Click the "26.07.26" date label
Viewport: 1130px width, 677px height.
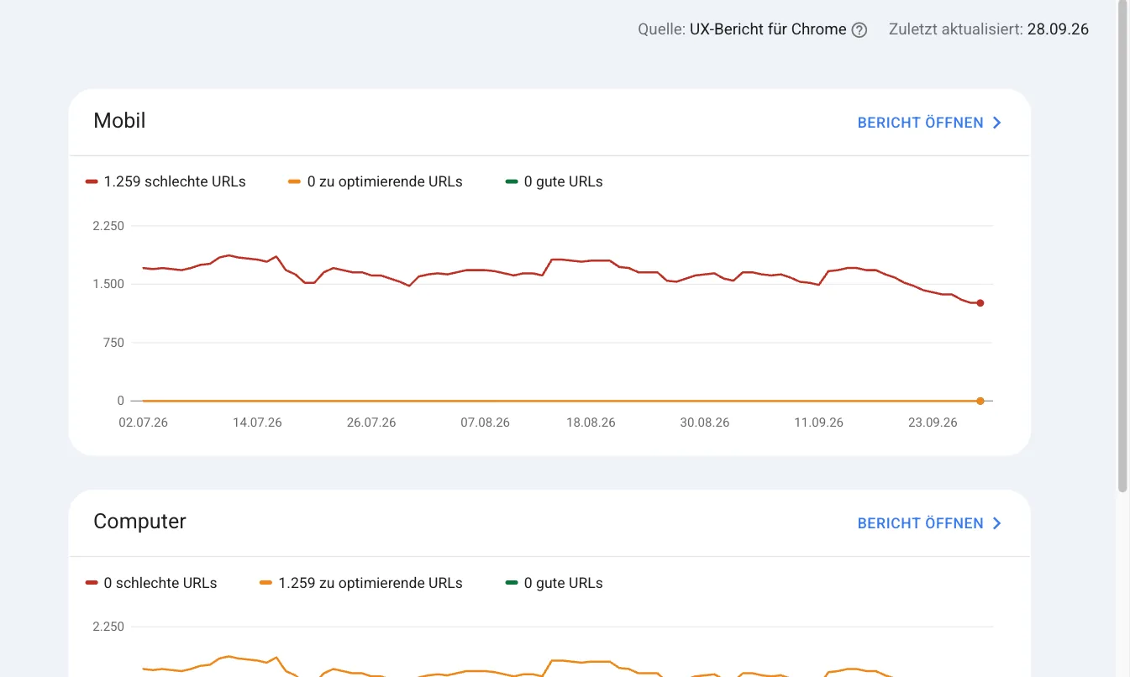[371, 422]
